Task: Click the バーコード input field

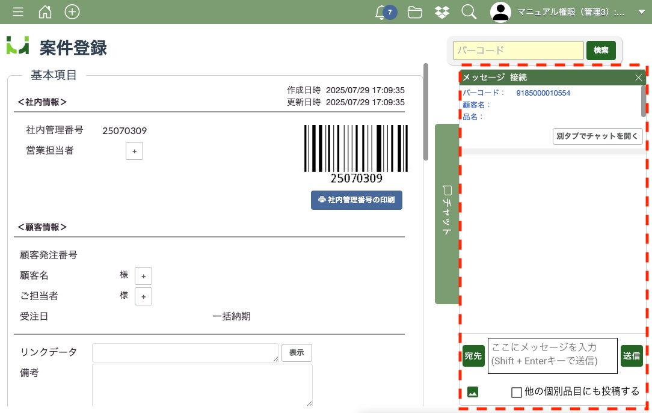Action: pyautogui.click(x=518, y=50)
